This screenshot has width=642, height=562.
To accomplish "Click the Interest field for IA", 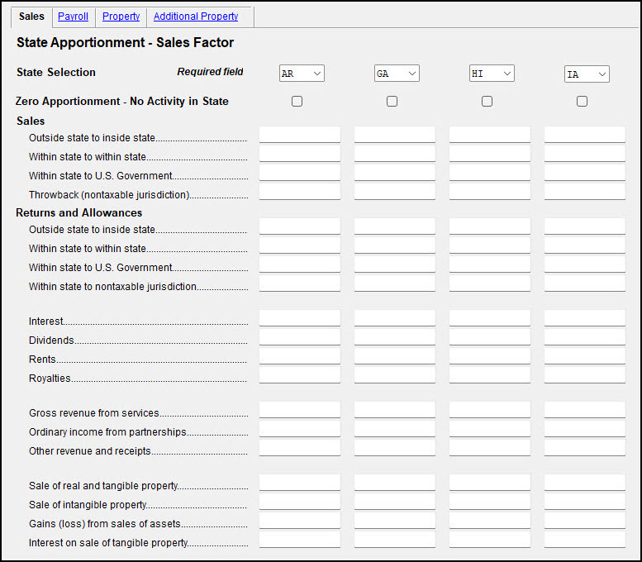I will 585,318.
